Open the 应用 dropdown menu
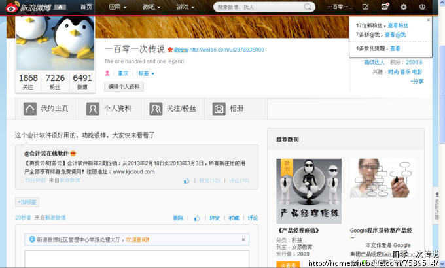Screen dimensions: 445x268 118,7
